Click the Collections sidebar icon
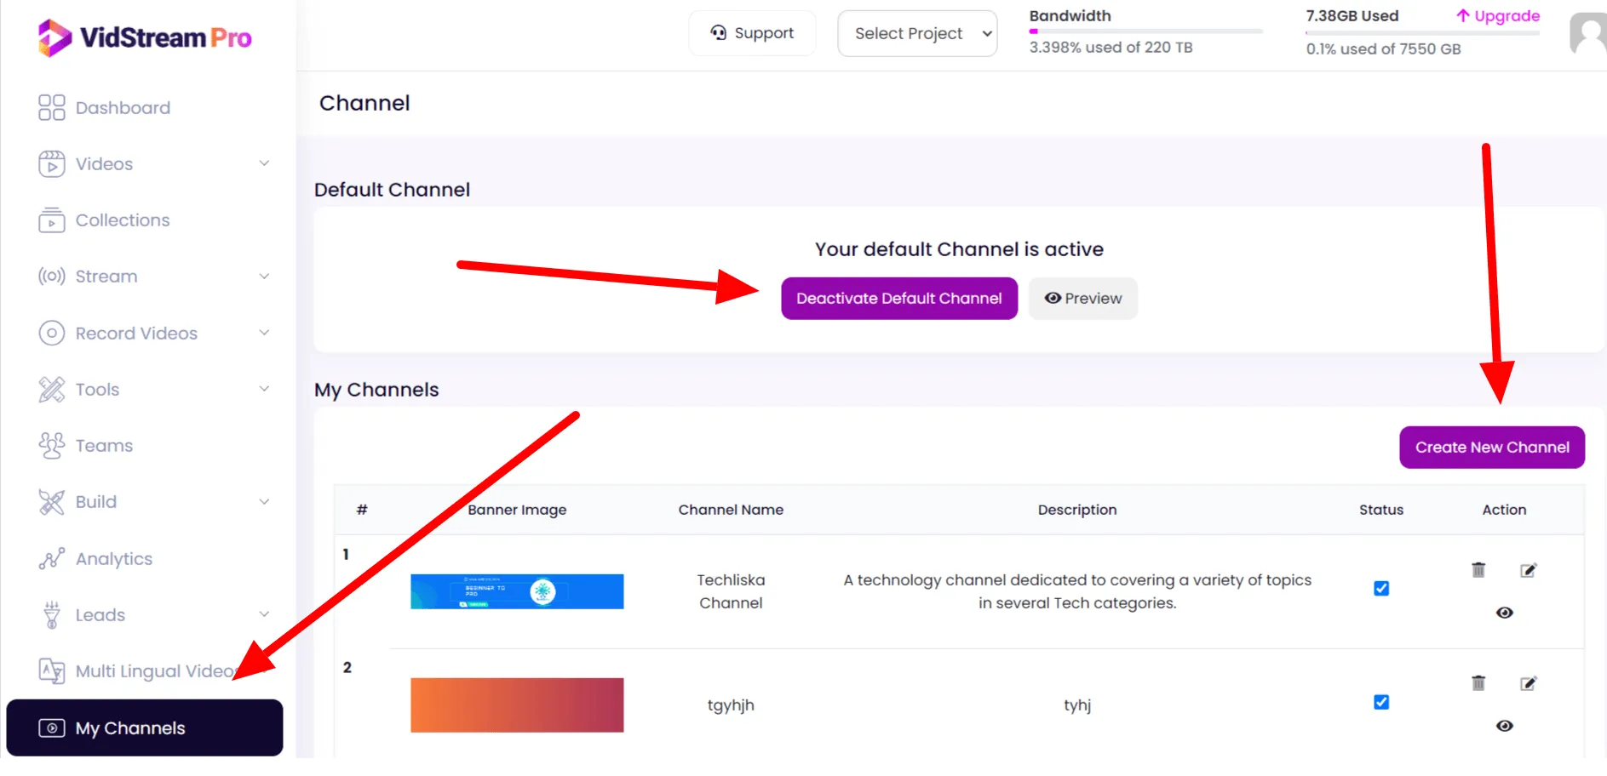 pyautogui.click(x=52, y=220)
